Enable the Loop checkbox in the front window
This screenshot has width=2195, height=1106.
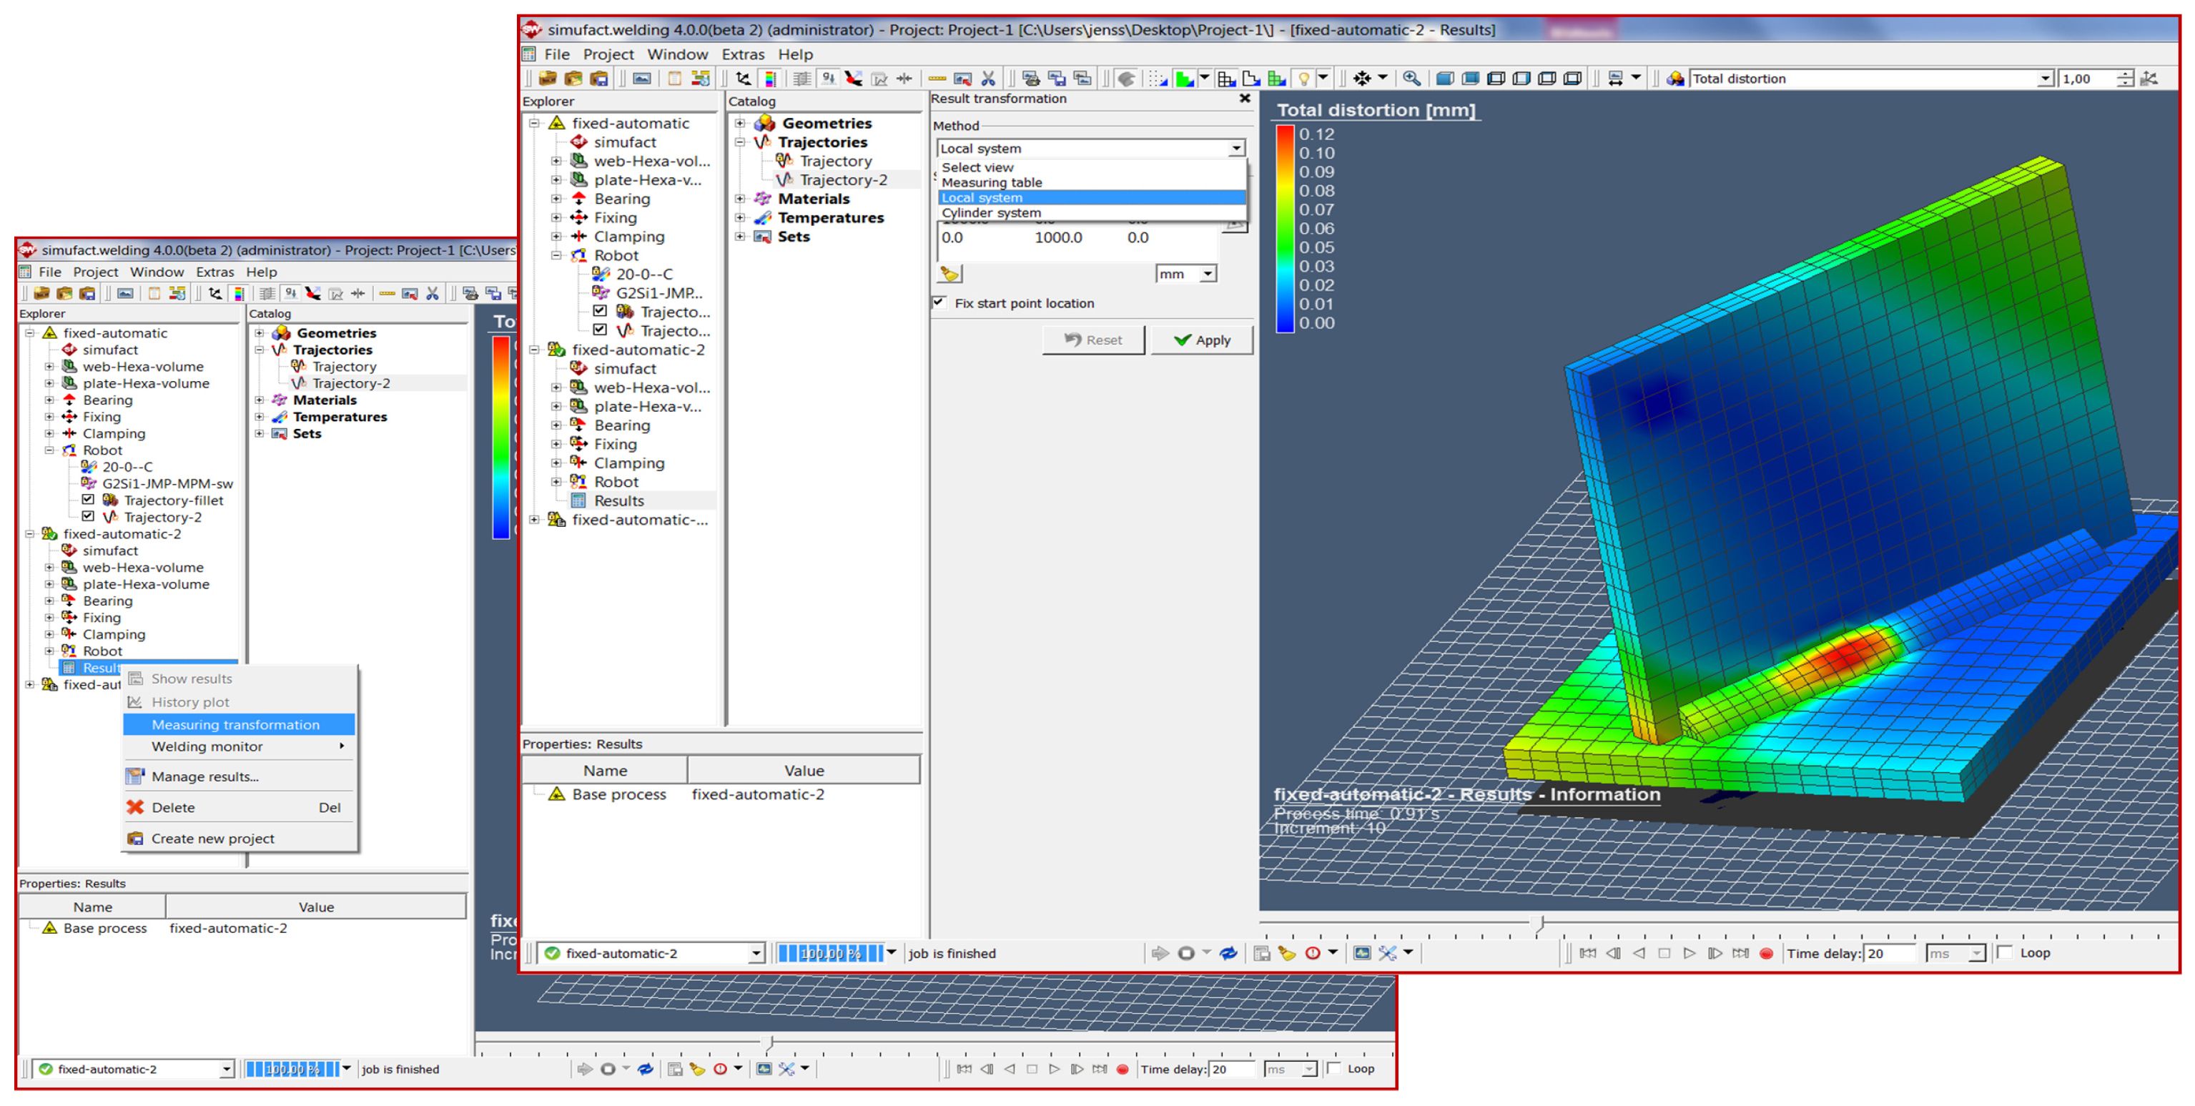coord(2005,952)
